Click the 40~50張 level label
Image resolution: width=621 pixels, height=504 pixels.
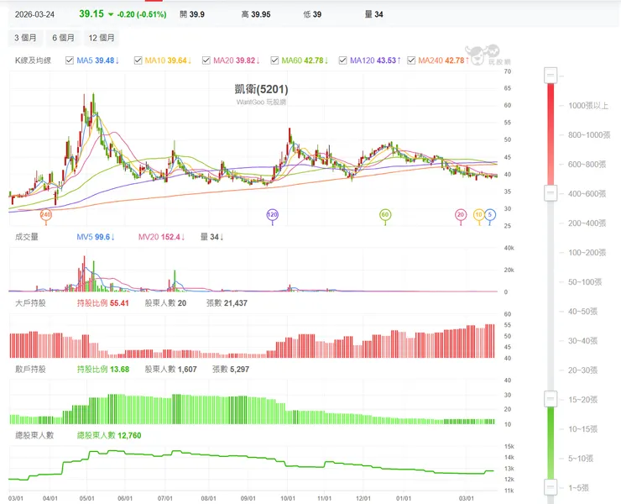(x=582, y=312)
